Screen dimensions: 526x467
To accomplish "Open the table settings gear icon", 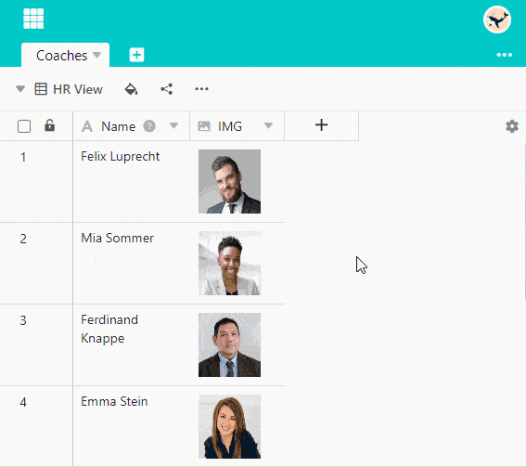I will click(x=512, y=126).
